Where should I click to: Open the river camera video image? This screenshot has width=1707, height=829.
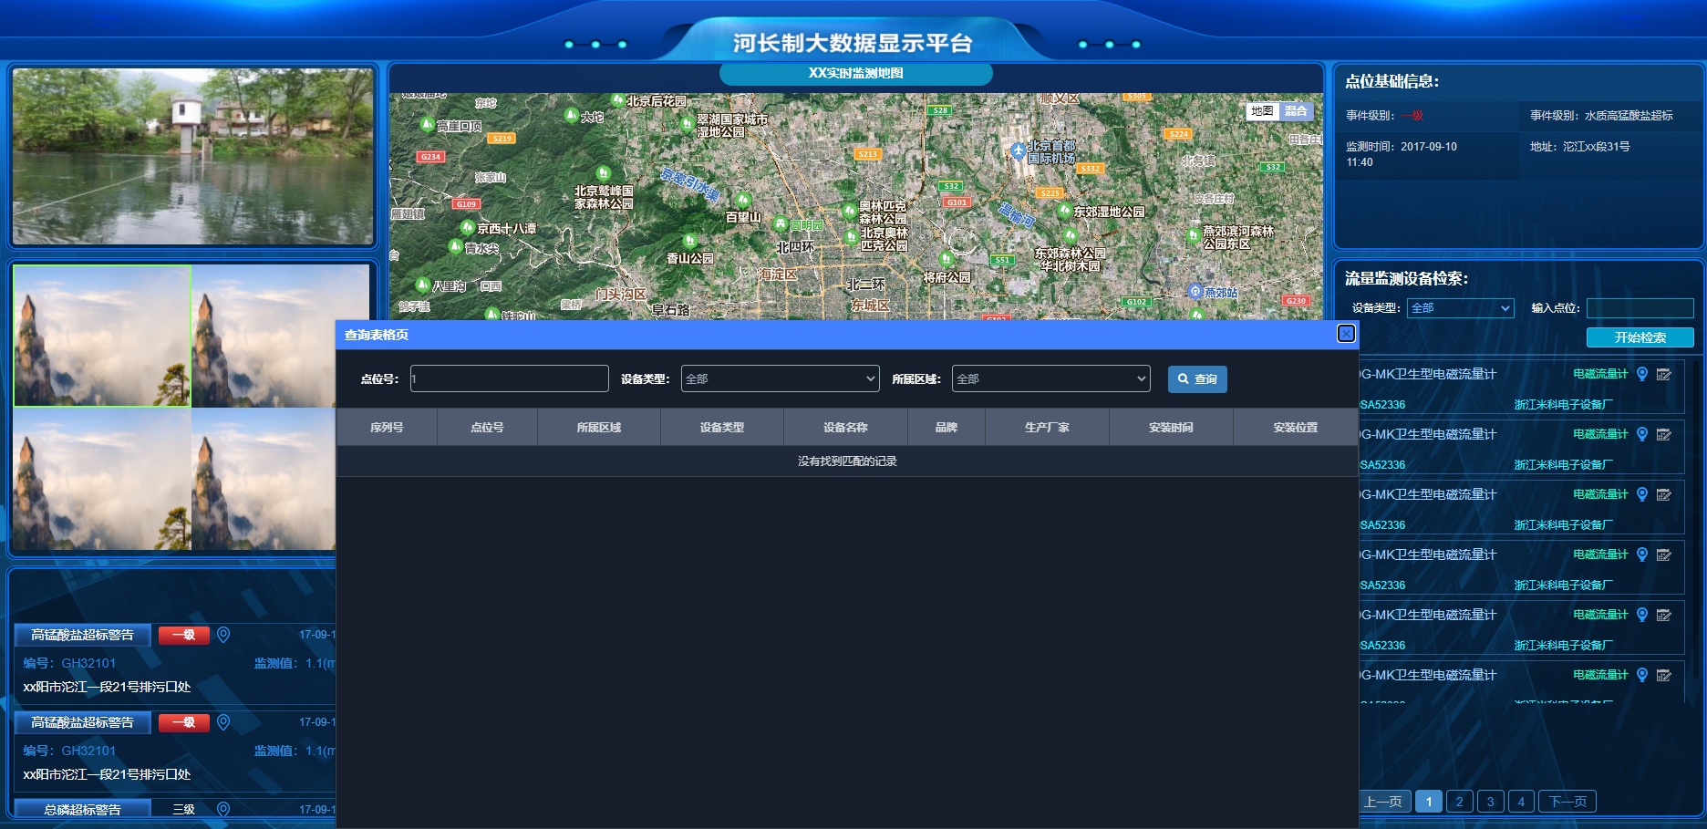click(x=192, y=156)
